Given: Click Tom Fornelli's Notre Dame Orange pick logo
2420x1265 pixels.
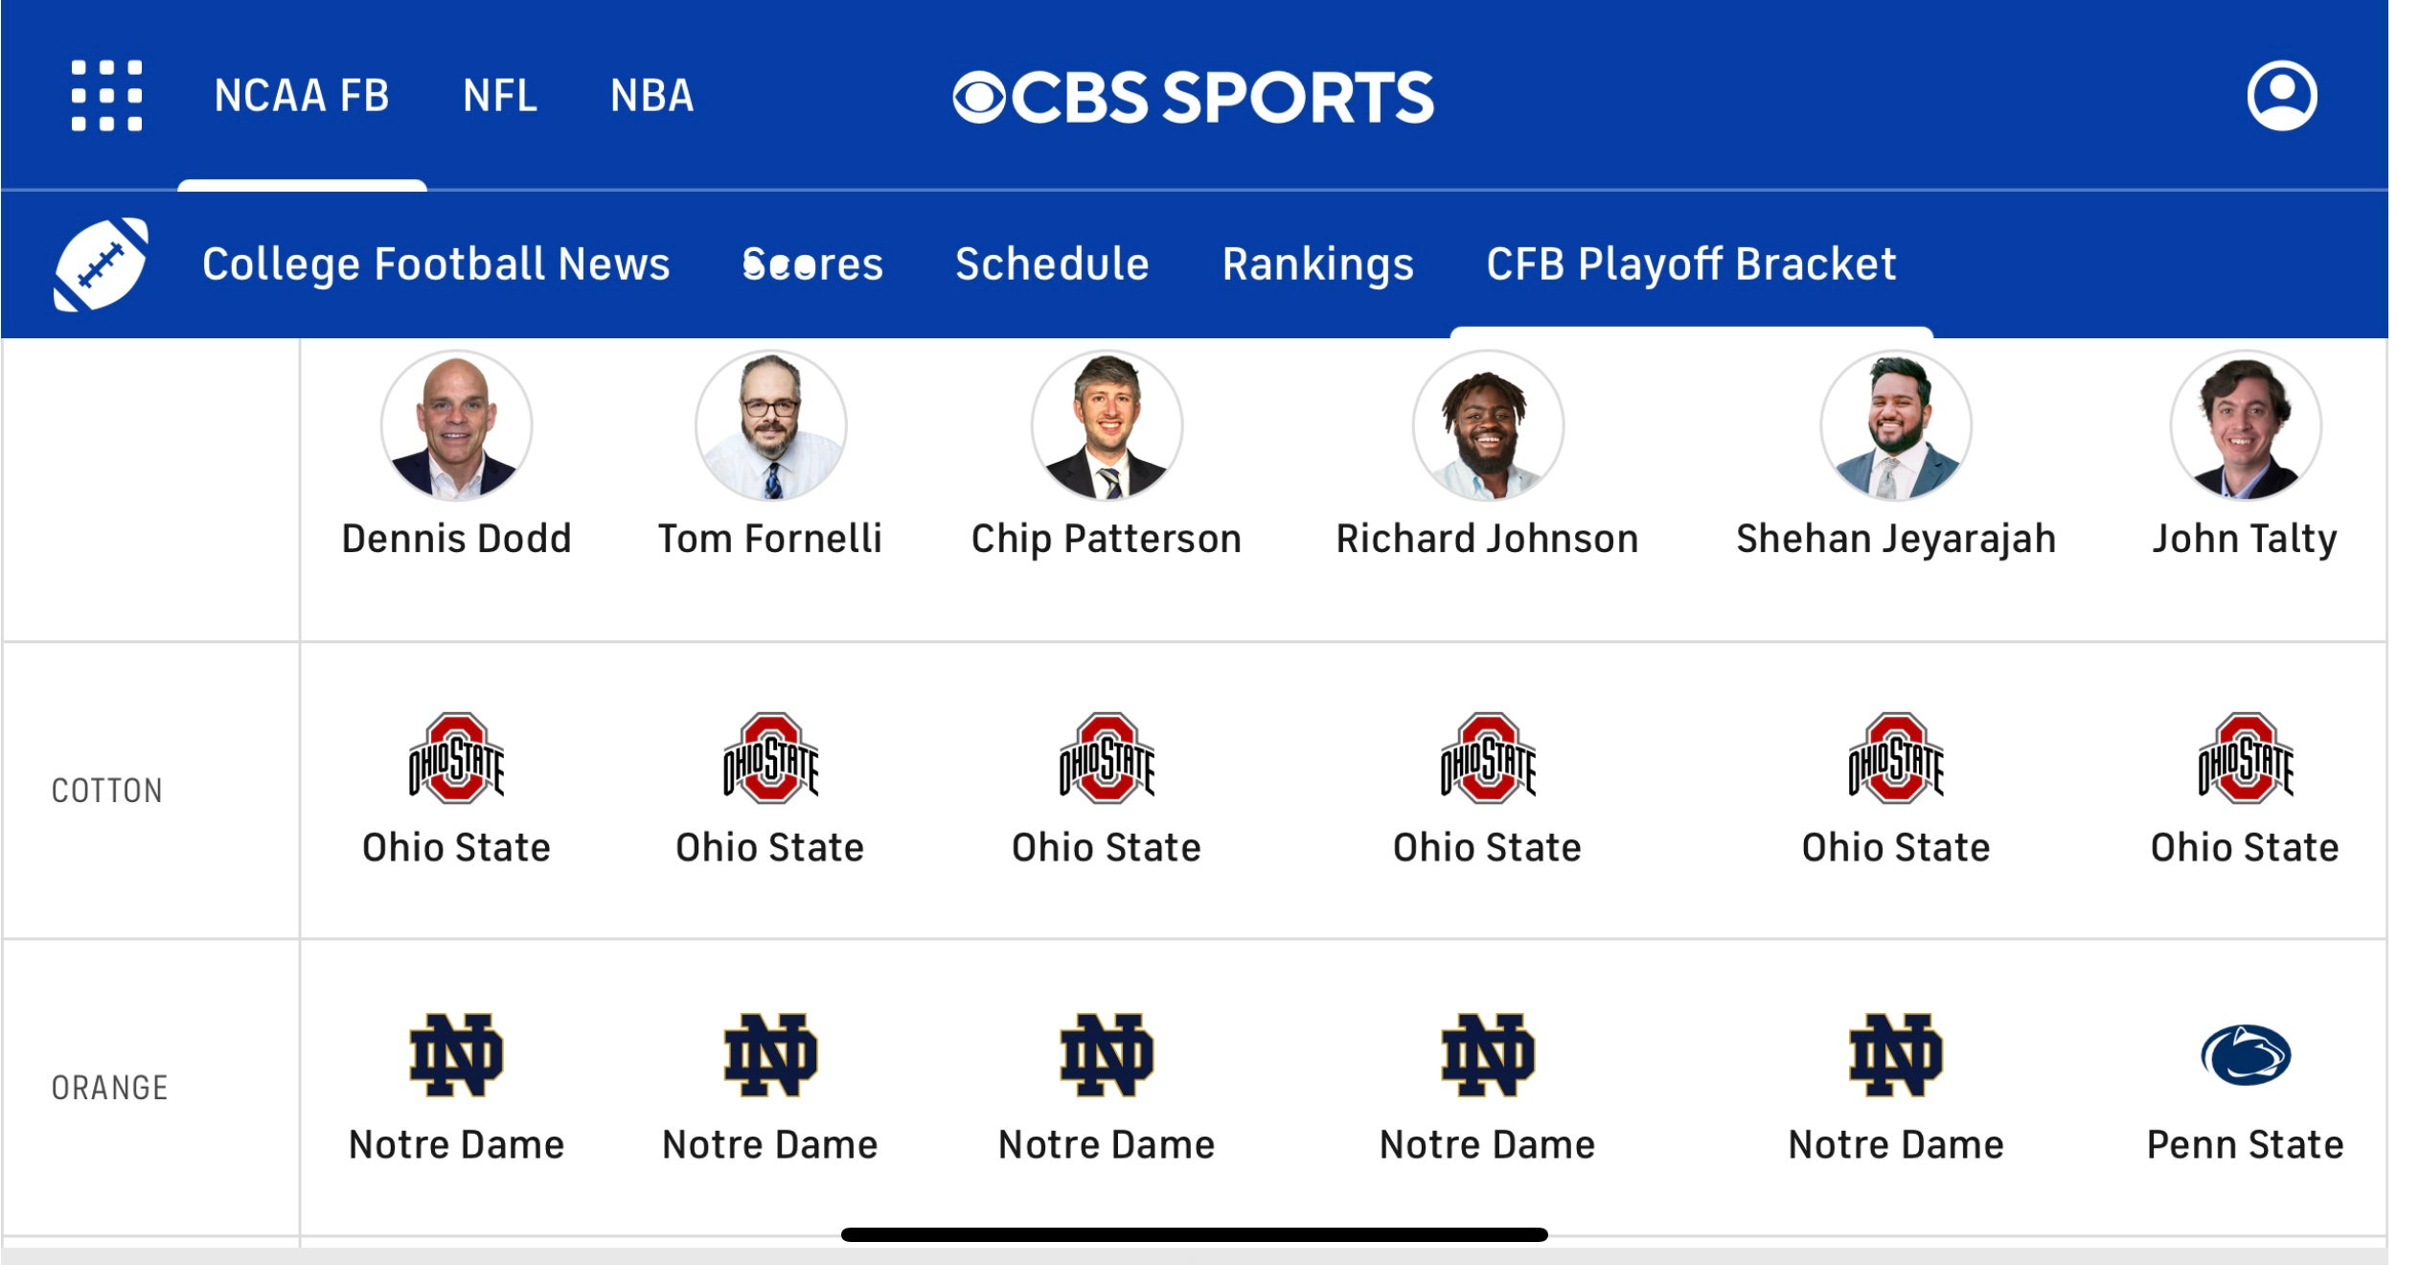Looking at the screenshot, I should coord(770,1054).
